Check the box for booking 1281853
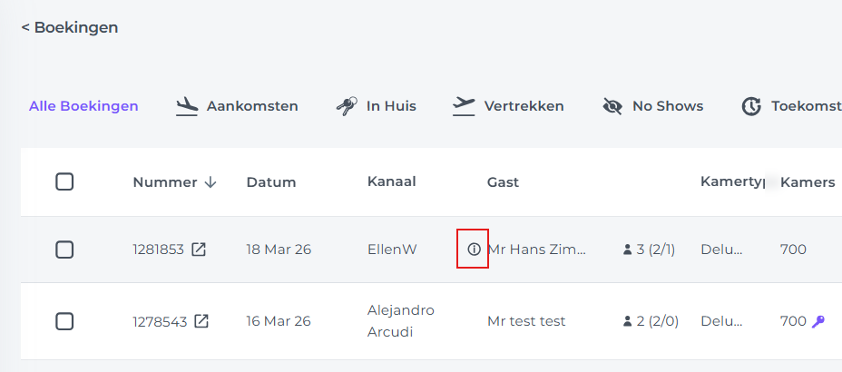Viewport: 842px width, 372px height. (64, 250)
